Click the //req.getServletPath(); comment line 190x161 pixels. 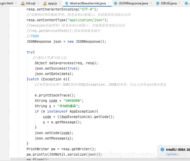[x=64, y=31]
